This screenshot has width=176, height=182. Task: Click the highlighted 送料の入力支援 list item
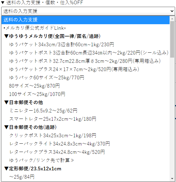pos(85,20)
